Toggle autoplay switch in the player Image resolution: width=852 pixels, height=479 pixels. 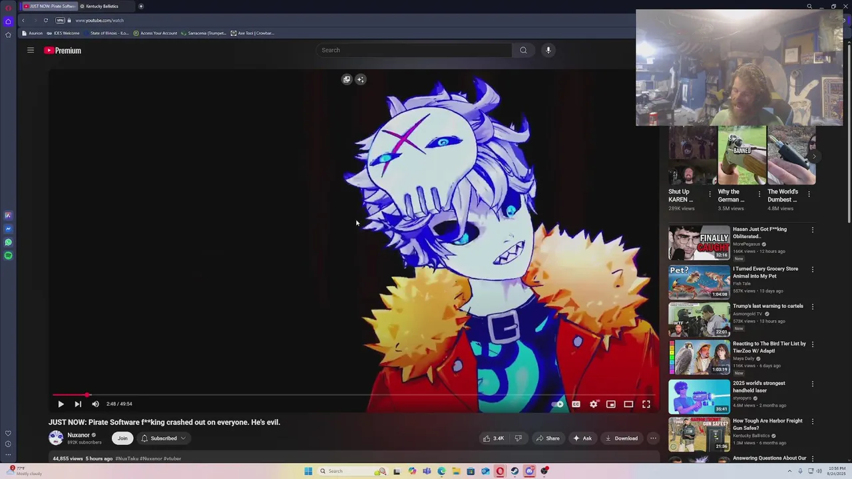558,404
